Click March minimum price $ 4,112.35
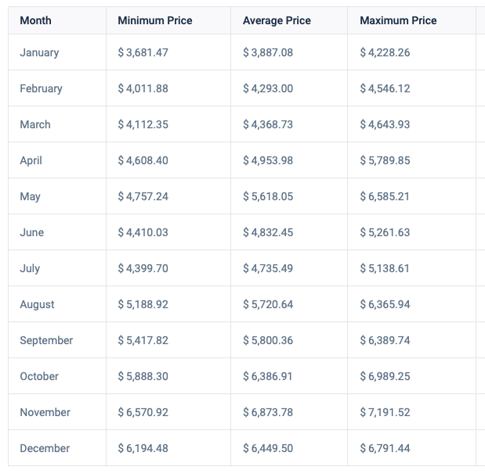The width and height of the screenshot is (485, 474). coord(143,124)
